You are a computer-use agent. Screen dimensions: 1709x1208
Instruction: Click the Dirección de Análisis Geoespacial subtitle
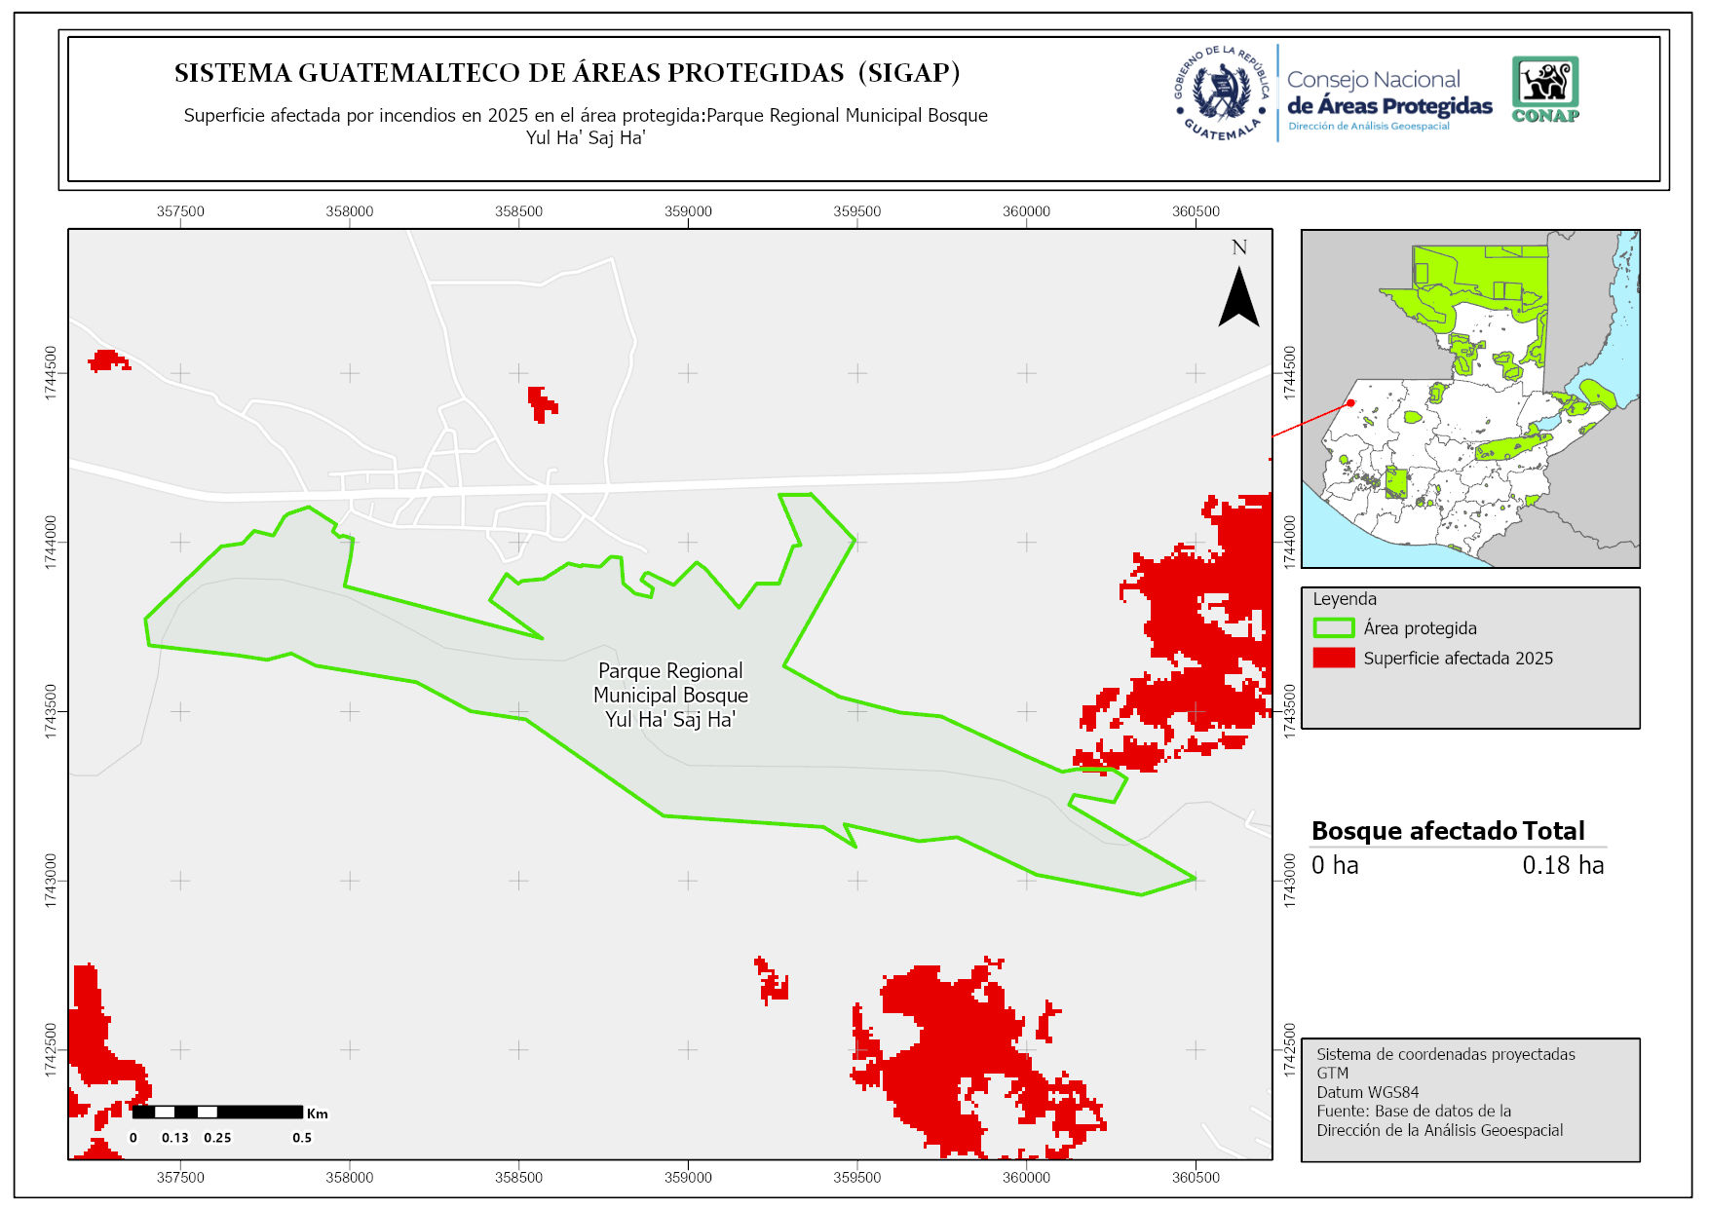(1368, 127)
